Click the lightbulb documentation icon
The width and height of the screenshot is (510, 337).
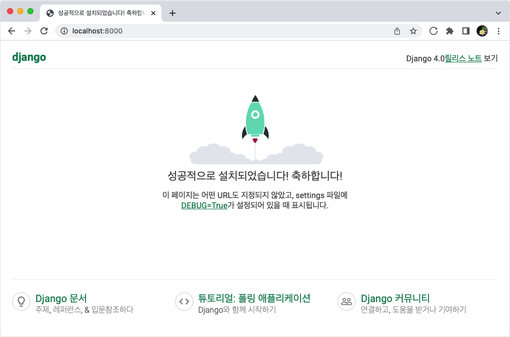click(x=21, y=302)
